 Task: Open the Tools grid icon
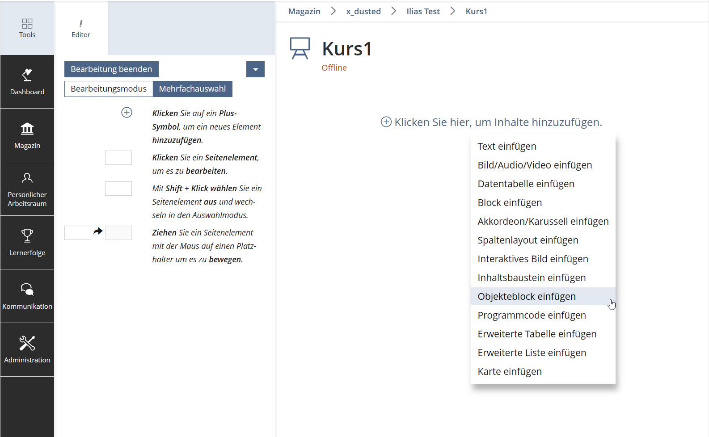point(27,24)
